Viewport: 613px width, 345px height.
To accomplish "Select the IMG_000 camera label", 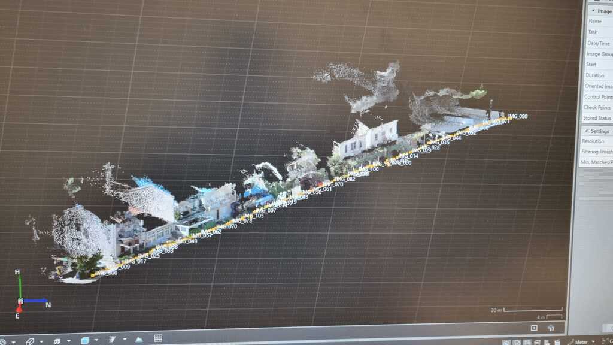I will [x=107, y=273].
